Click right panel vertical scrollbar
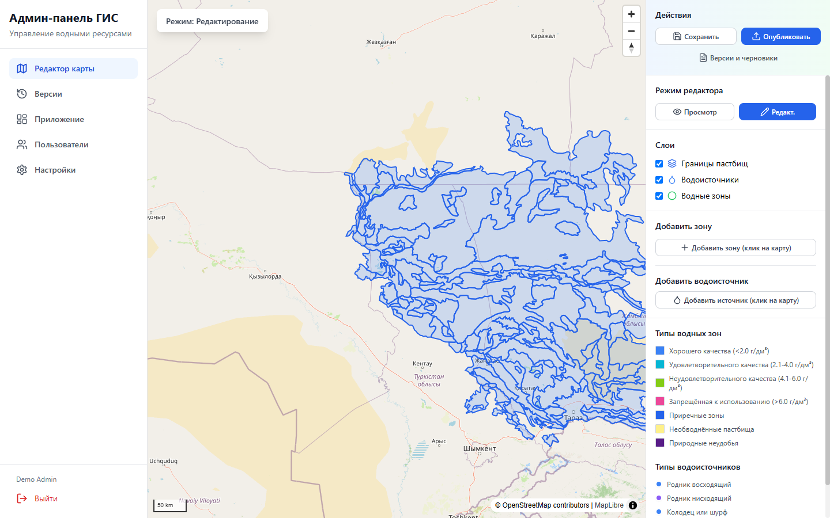This screenshot has width=830, height=518. (828, 279)
